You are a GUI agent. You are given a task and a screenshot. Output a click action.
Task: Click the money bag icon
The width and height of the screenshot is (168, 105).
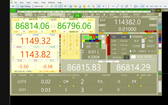coord(103,42)
